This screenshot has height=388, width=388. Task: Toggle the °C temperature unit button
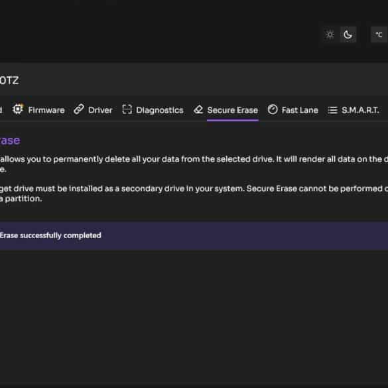pyautogui.click(x=379, y=34)
